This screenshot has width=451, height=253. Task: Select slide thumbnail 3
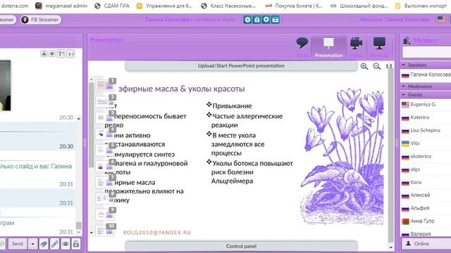105,117
